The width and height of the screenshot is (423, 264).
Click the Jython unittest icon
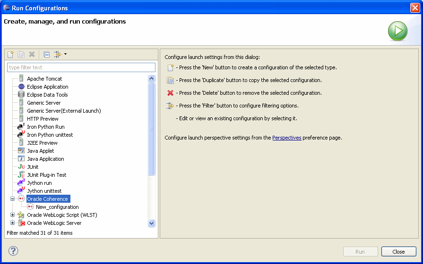[21, 191]
